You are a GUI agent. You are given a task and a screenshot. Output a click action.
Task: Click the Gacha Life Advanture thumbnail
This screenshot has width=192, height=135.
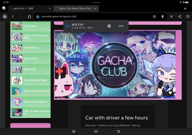(x=17, y=91)
